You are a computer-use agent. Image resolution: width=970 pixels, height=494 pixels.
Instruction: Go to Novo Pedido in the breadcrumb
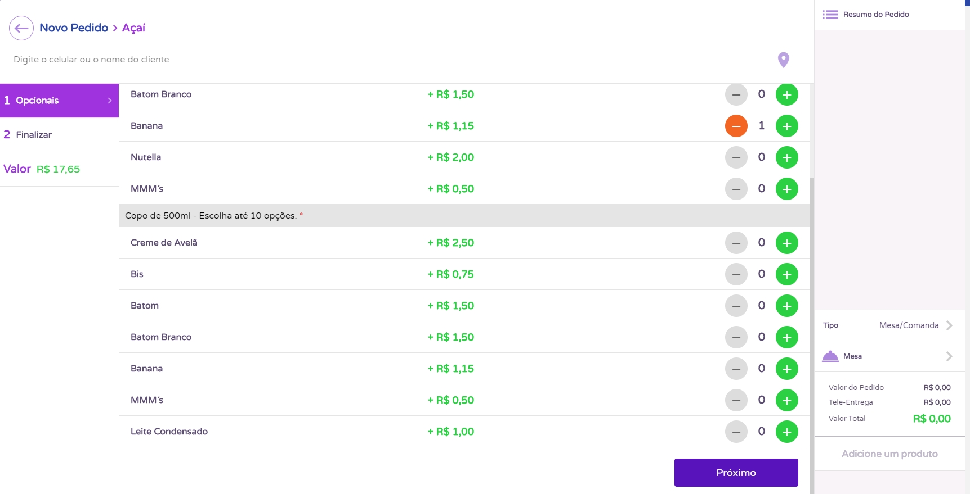[x=74, y=28]
